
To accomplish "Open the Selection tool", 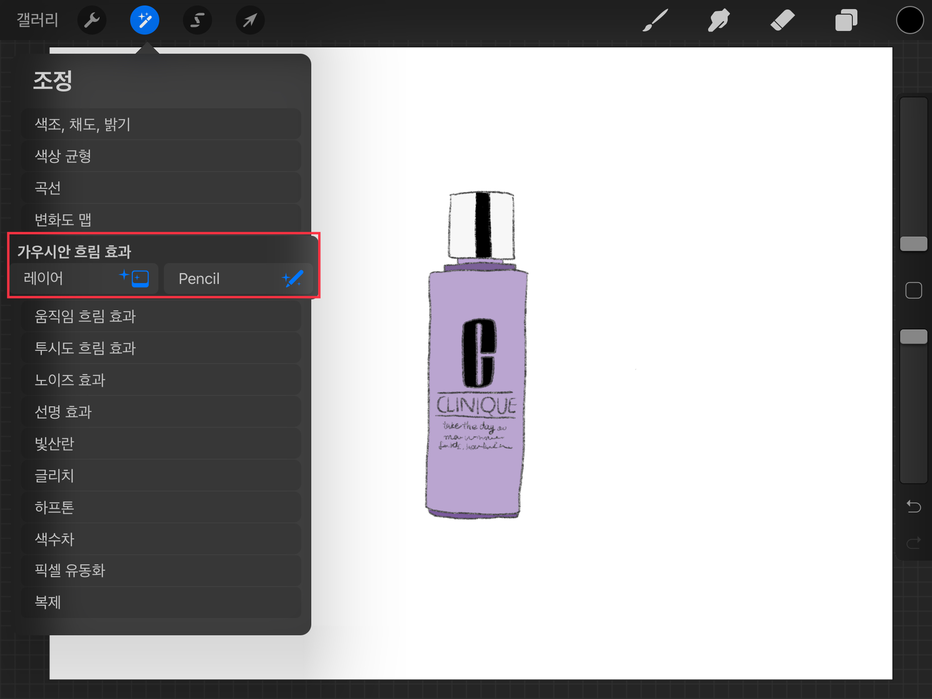I will click(197, 20).
